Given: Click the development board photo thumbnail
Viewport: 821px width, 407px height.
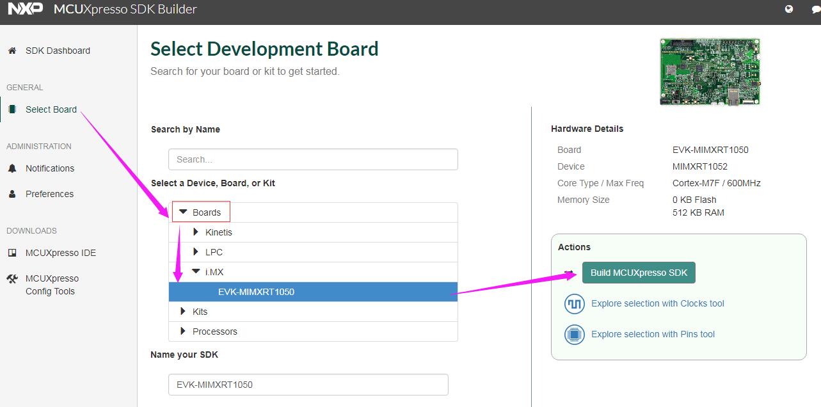Looking at the screenshot, I should point(710,72).
